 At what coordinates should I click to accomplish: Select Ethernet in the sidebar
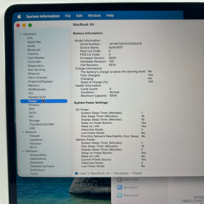34,74
